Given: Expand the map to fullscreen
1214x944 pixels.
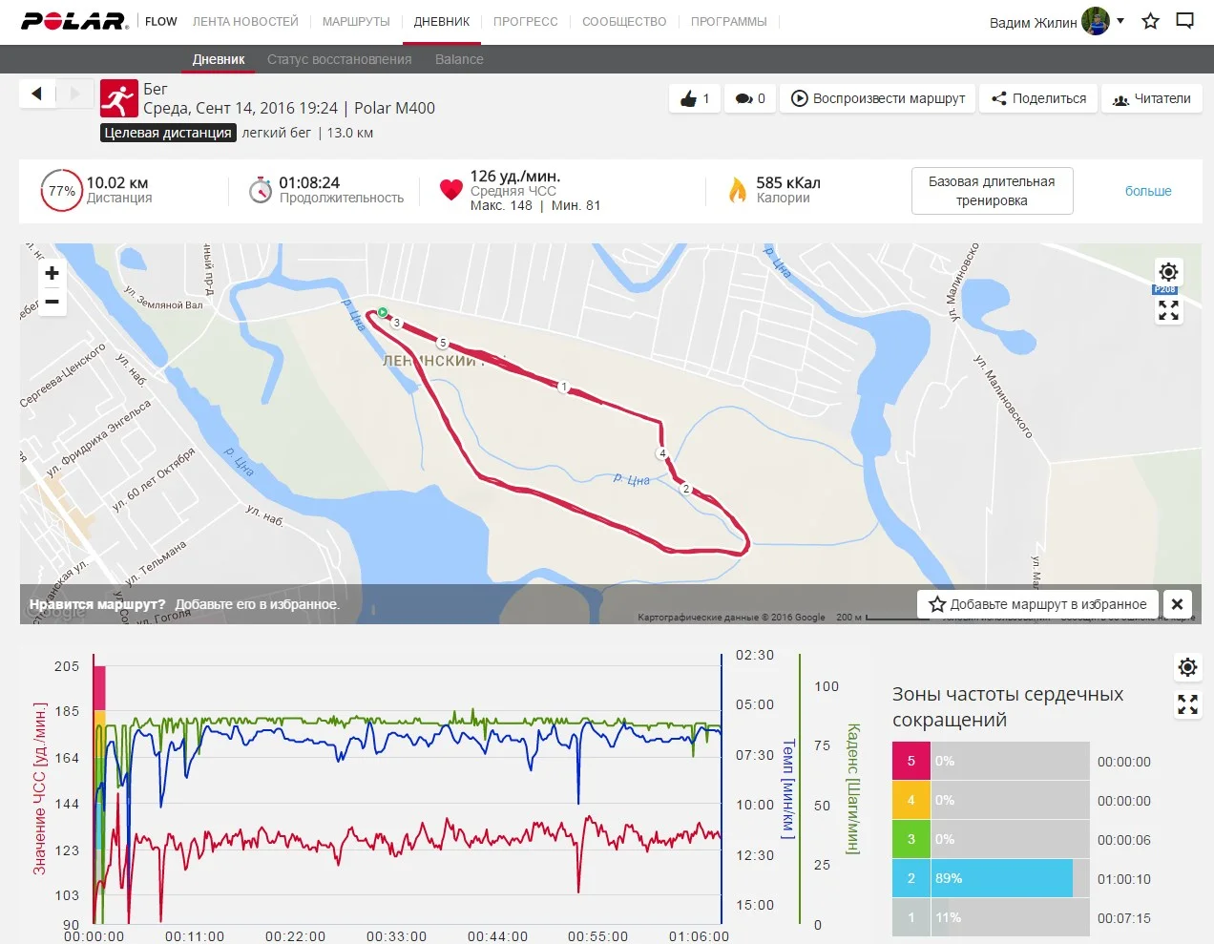Looking at the screenshot, I should 1168,310.
